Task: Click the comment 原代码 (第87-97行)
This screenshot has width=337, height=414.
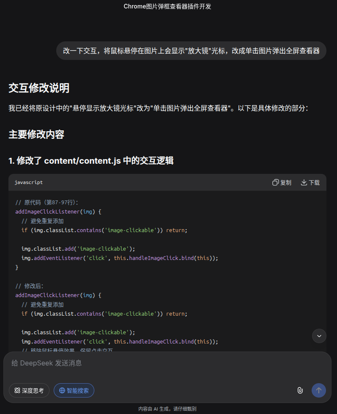Action: 47,203
